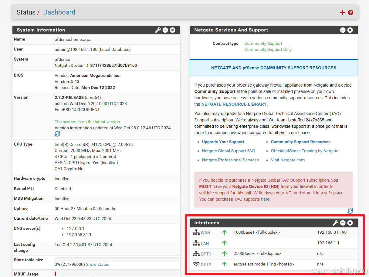369x277 pixels.
Task: Open the Show states link
Action: [97, 264]
